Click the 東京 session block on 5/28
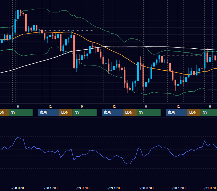The width and height of the screenshot is (217, 191). pos(49,112)
